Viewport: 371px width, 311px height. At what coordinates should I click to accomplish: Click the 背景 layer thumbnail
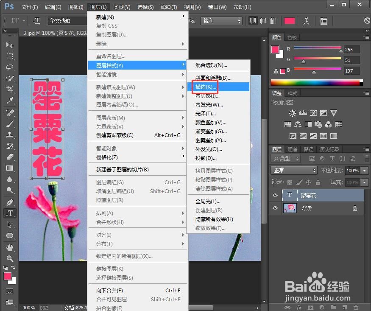pos(290,208)
